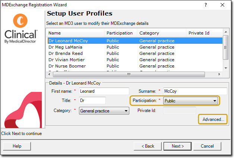
Task: Open the Advanced... settings button
Action: 213,119
